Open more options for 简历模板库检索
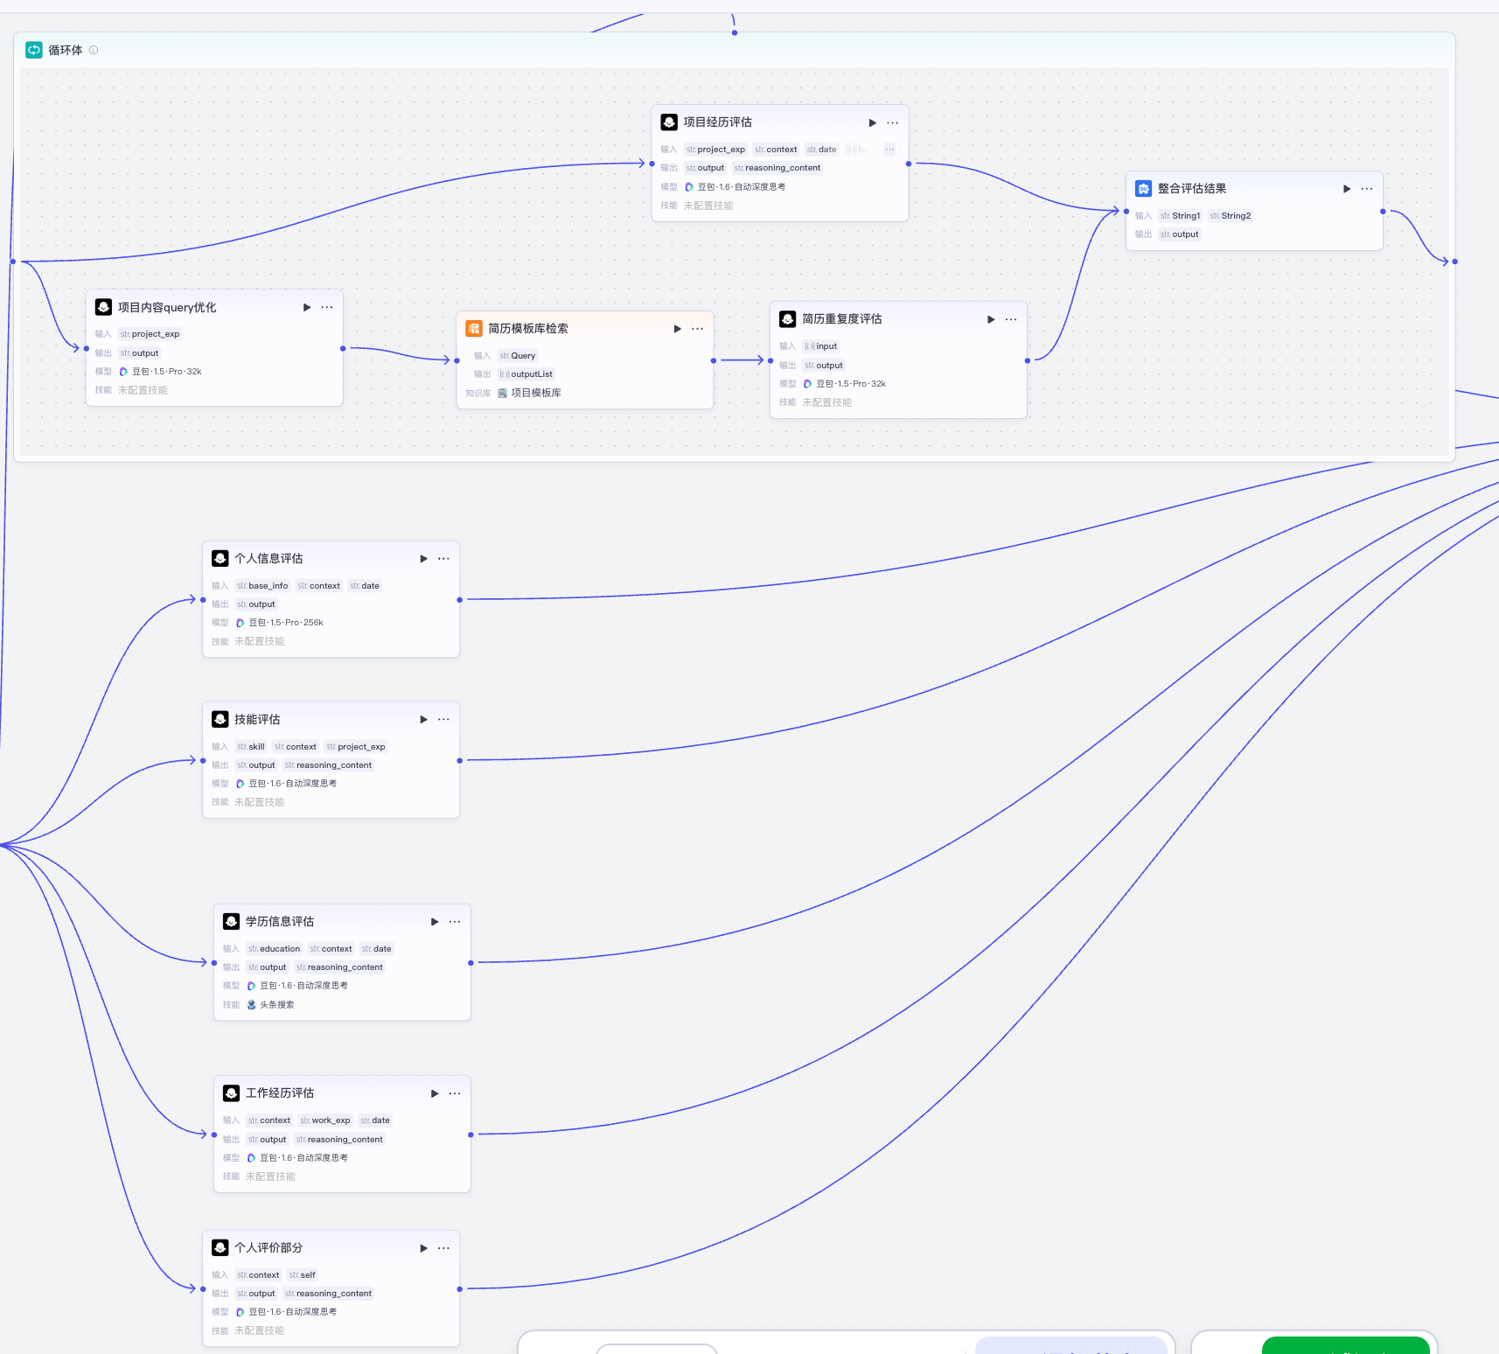 pos(697,329)
